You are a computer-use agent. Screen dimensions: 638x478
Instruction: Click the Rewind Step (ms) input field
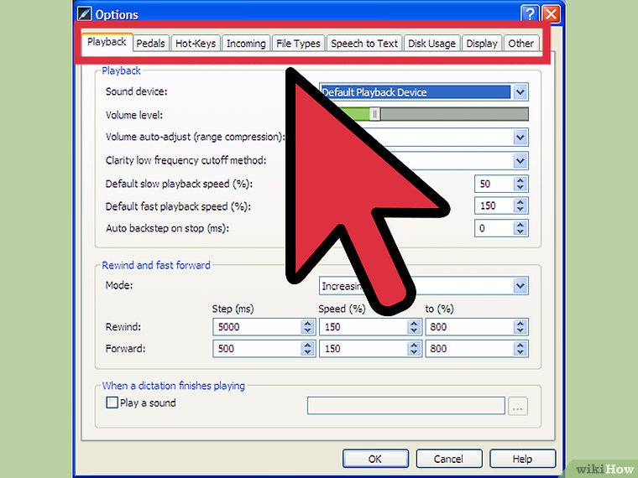click(256, 326)
